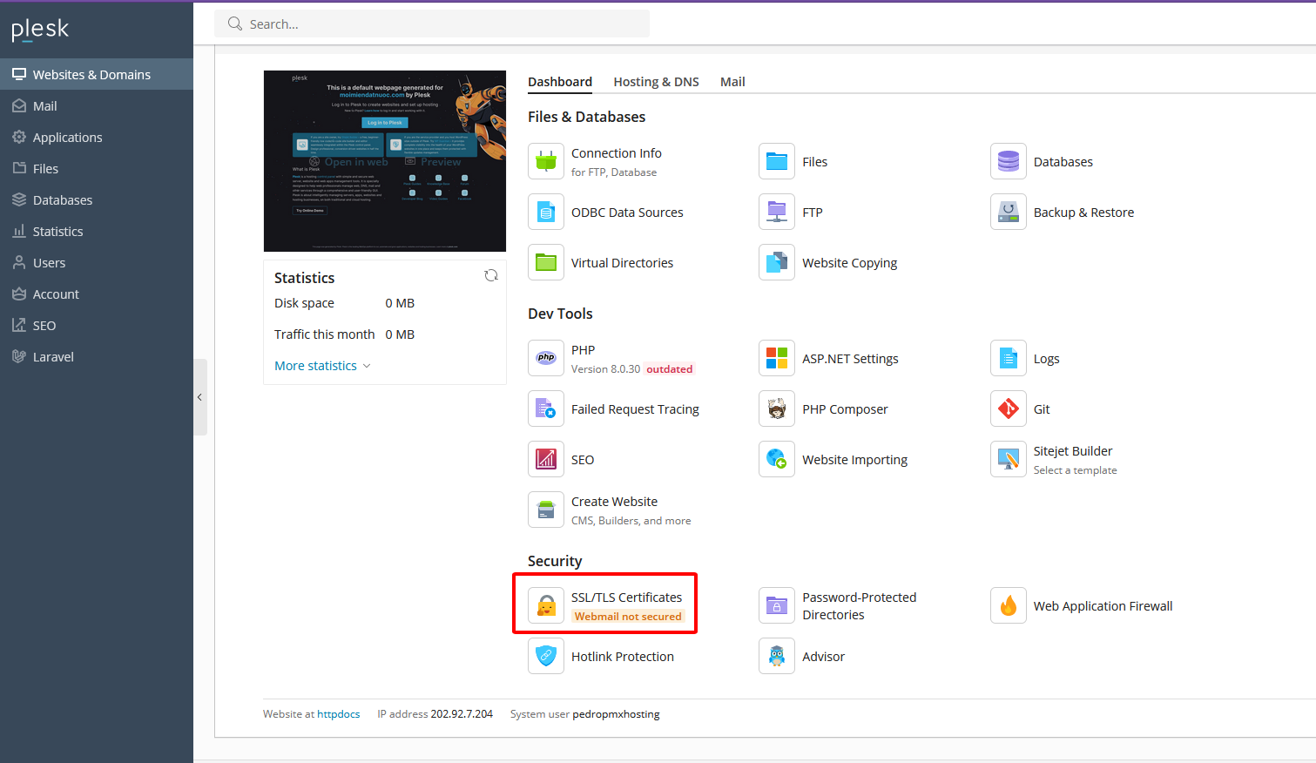Open the Databases cylinder icon in dashboard

1009,161
